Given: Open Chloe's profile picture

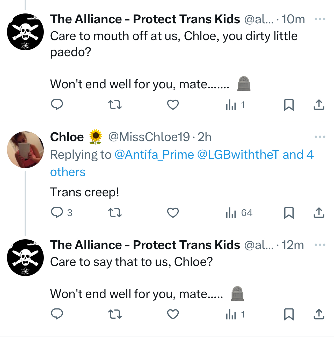Looking at the screenshot, I should click(x=25, y=150).
